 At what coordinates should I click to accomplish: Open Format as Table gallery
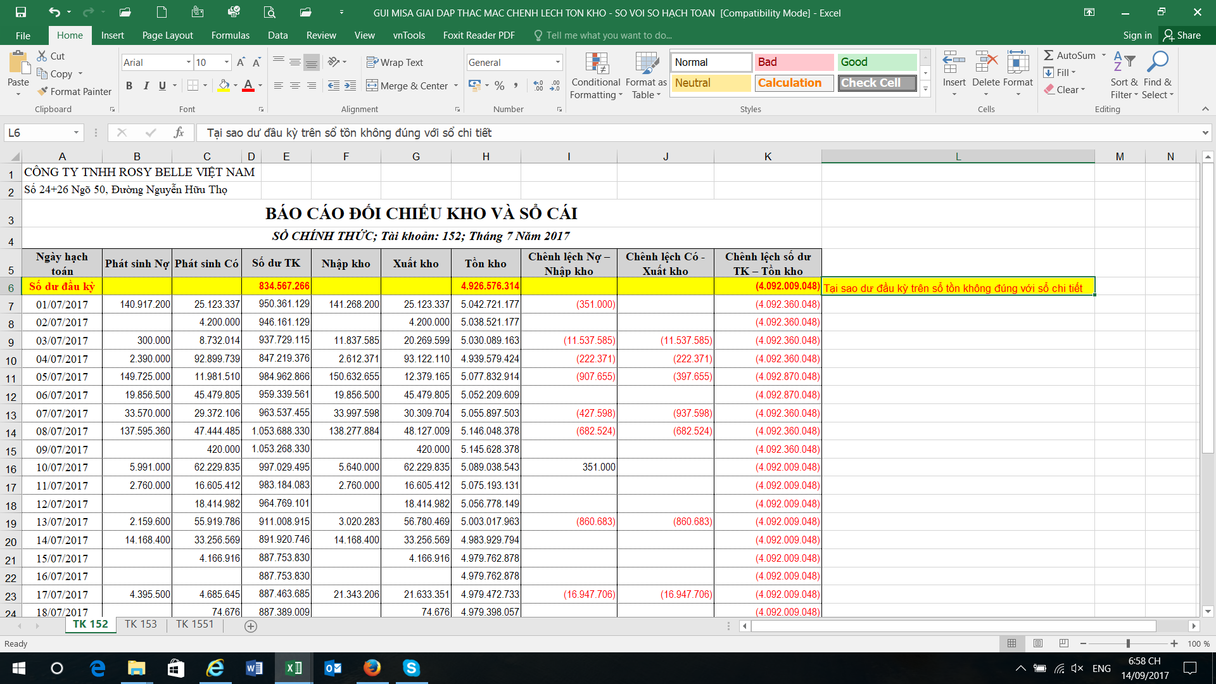coord(646,75)
